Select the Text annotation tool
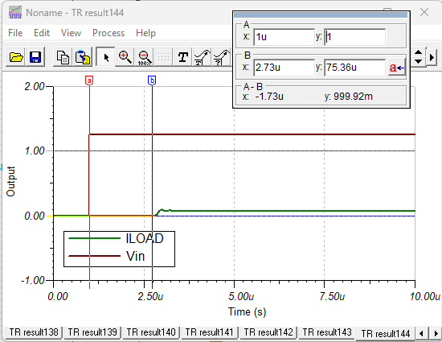Image resolution: width=442 pixels, height=342 pixels. pos(183,57)
